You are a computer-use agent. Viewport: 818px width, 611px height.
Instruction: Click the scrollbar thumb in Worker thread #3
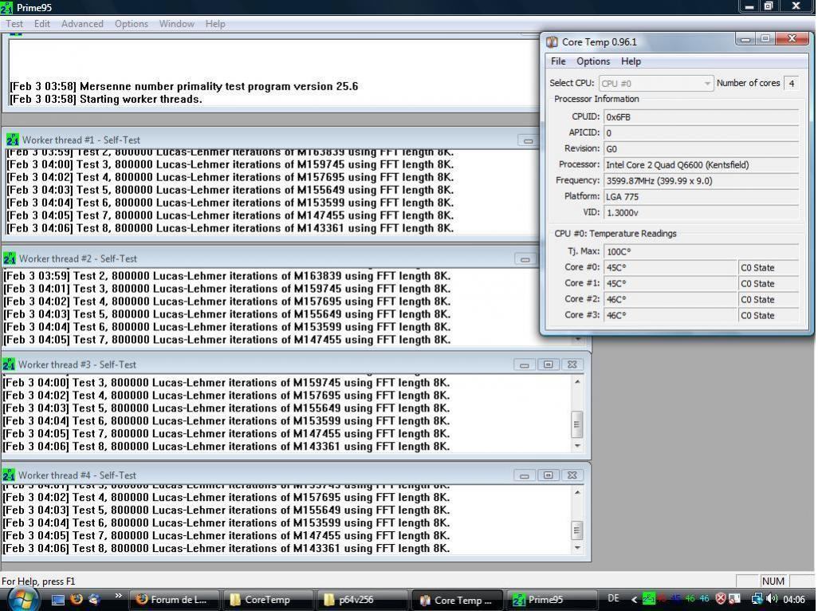point(577,424)
